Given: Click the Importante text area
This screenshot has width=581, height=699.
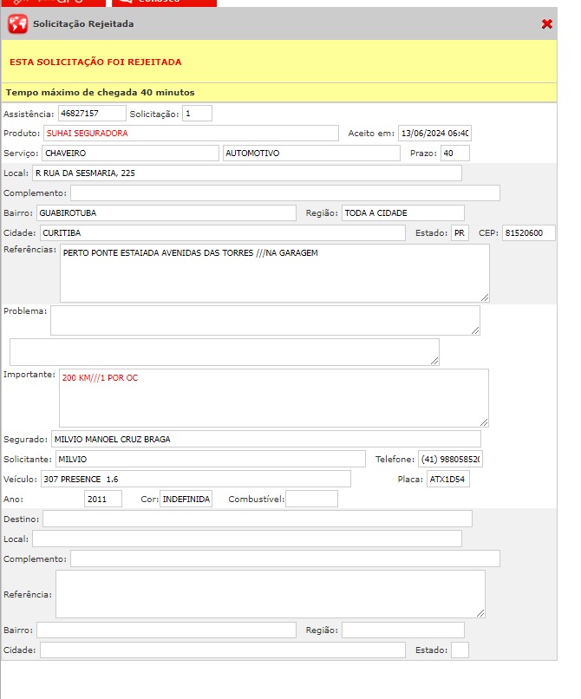Looking at the screenshot, I should tap(274, 398).
